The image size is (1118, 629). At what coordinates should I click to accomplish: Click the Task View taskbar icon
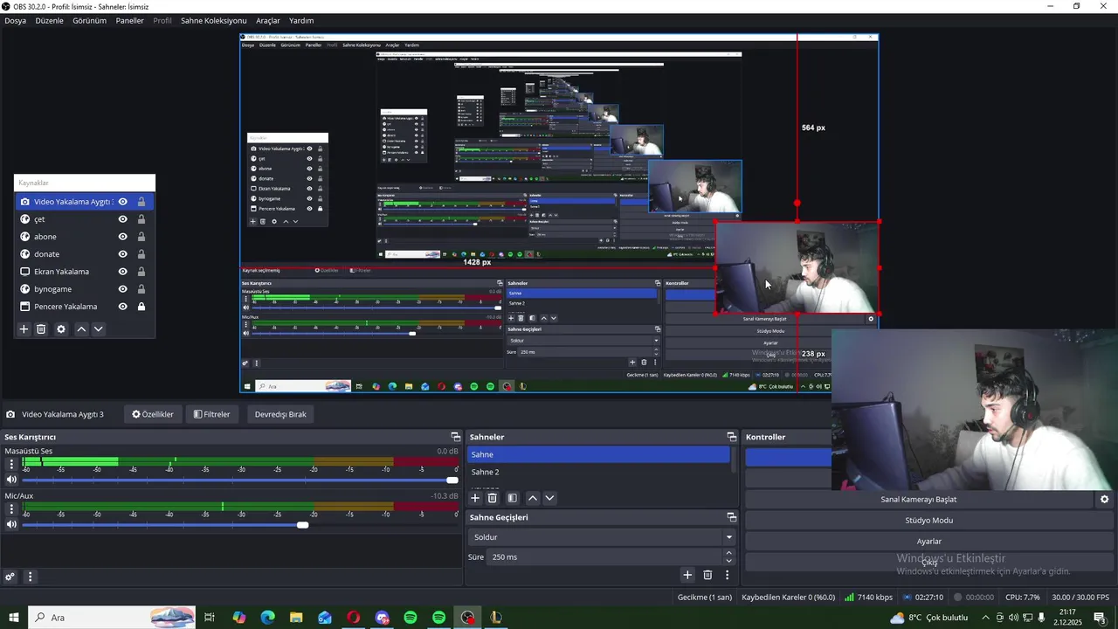coord(210,618)
